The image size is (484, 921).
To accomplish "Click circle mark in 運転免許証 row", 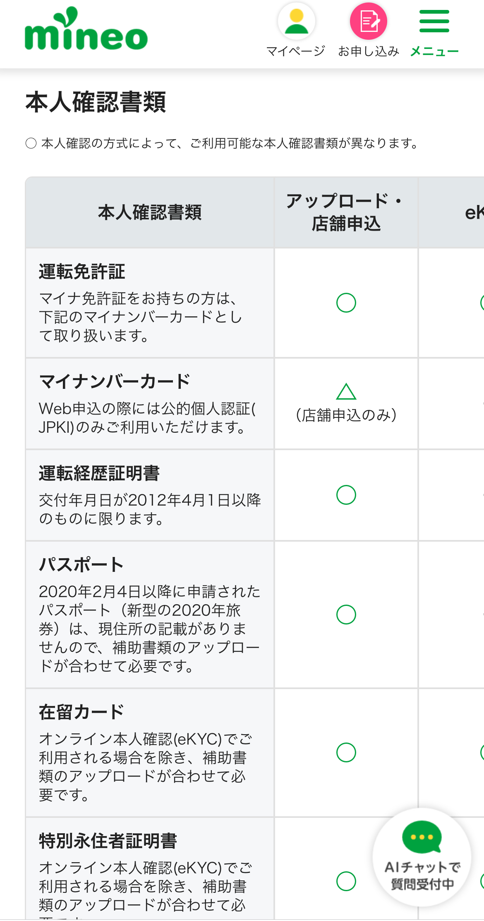I will pos(346,303).
